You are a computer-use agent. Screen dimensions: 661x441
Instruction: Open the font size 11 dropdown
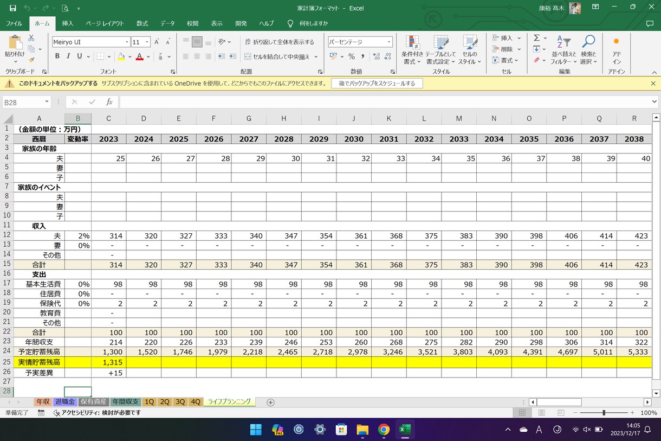(x=148, y=42)
